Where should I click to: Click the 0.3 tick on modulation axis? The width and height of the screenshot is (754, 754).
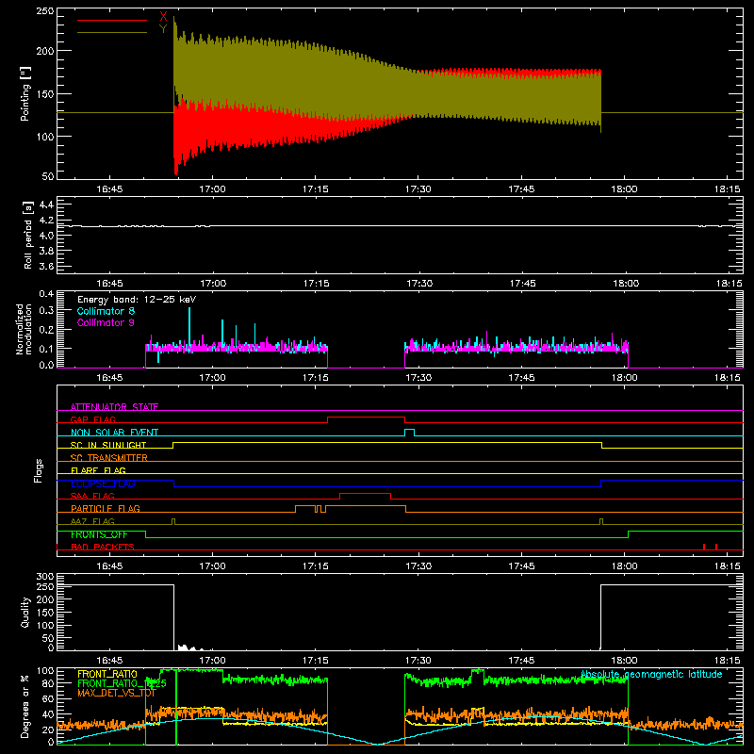coord(46,310)
